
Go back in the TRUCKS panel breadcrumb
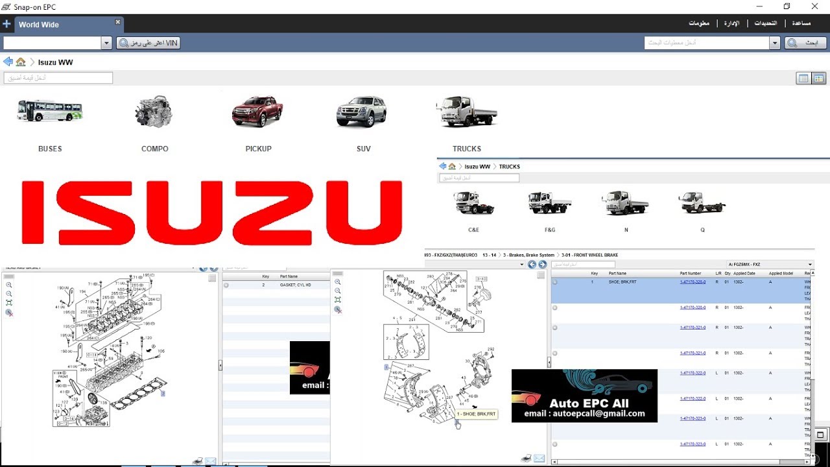[x=443, y=167]
